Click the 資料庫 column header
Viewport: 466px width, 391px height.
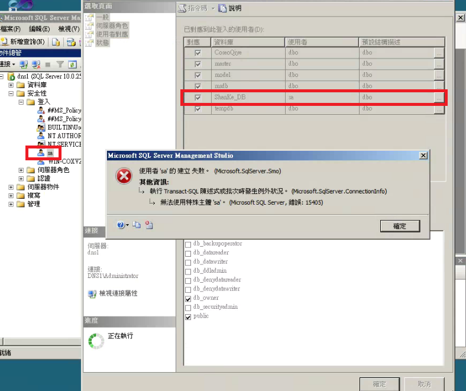point(248,42)
